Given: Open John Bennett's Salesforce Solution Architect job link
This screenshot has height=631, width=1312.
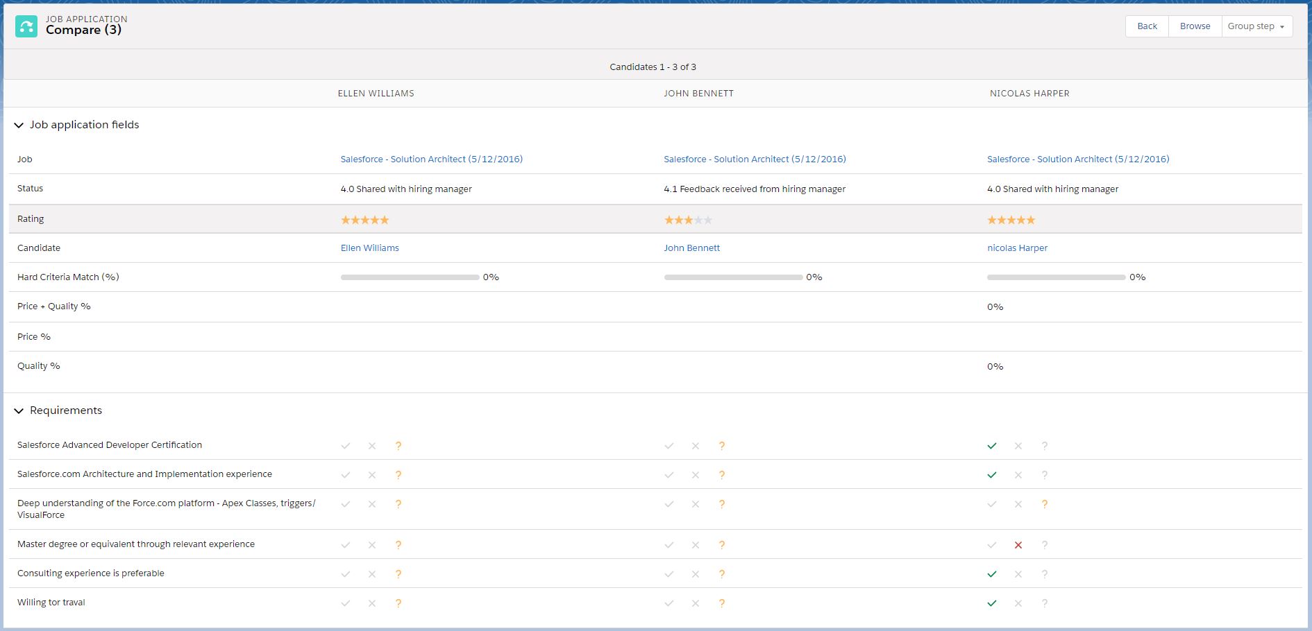Looking at the screenshot, I should click(x=755, y=159).
